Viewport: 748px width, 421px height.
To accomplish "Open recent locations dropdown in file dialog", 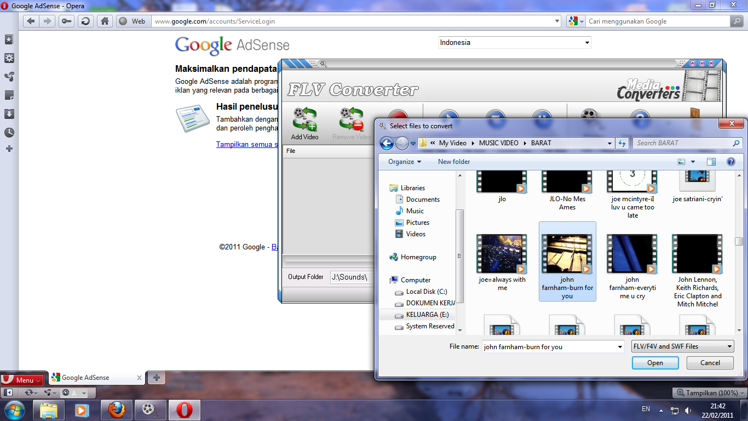I will (x=413, y=144).
